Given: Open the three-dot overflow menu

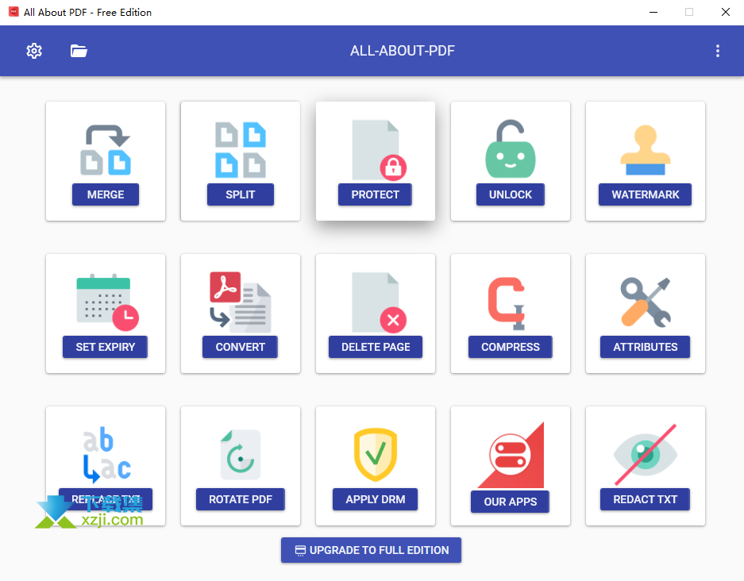Looking at the screenshot, I should (x=718, y=51).
